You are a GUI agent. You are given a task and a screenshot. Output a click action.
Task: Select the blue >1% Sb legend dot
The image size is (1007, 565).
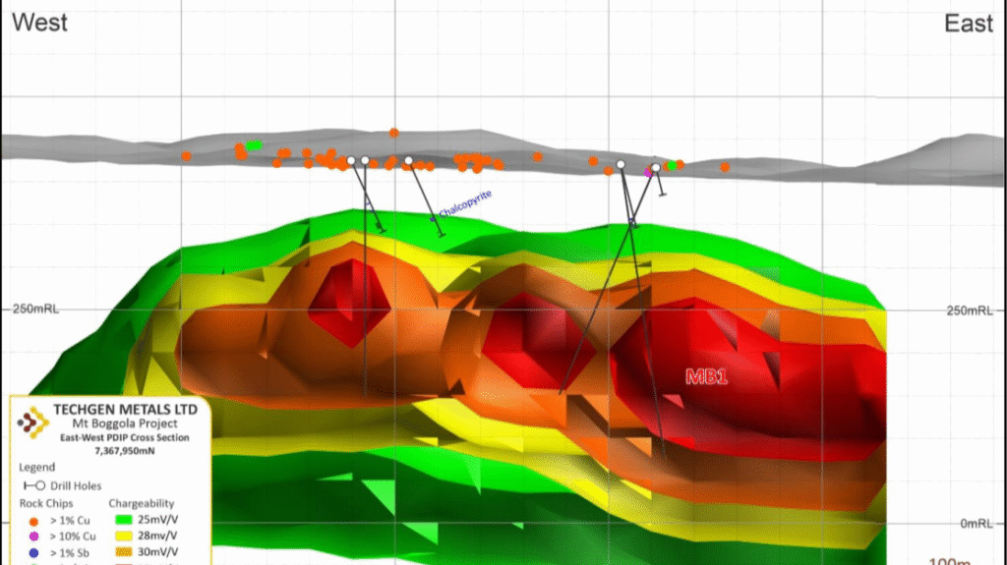point(35,554)
